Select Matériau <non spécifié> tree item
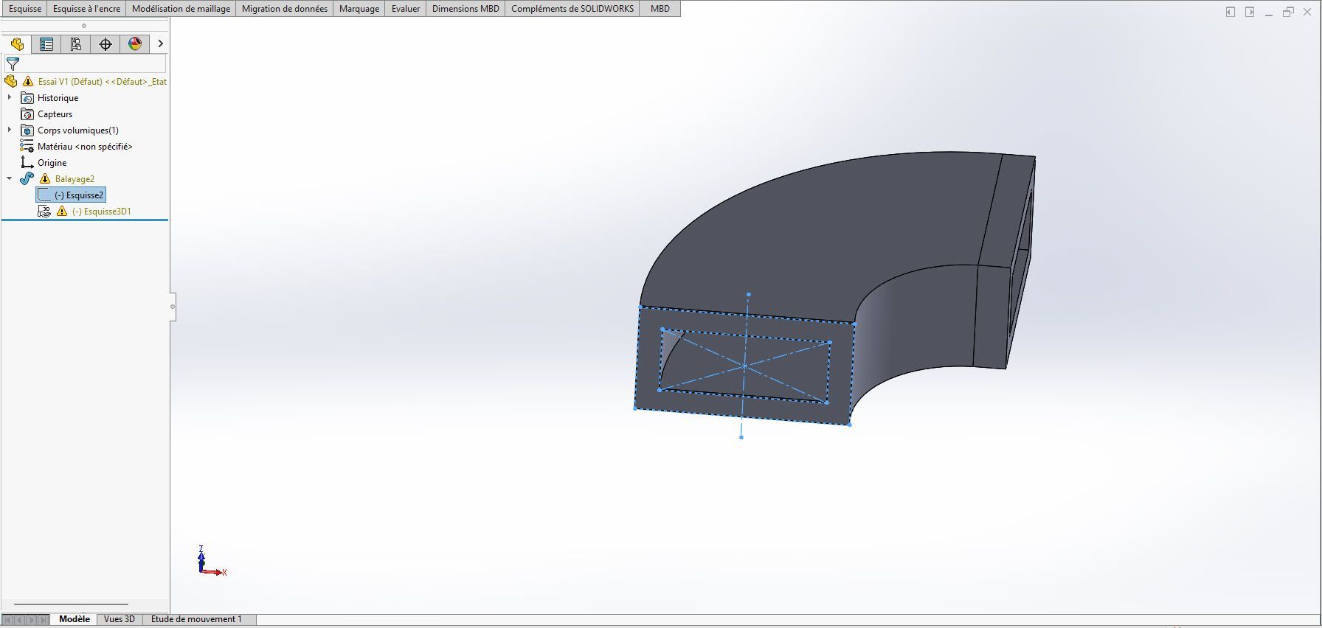The image size is (1322, 628). tap(85, 147)
